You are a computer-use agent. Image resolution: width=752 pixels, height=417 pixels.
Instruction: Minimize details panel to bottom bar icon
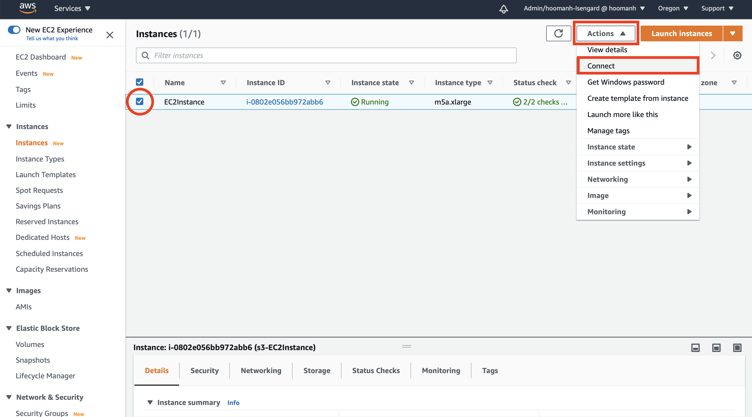(x=695, y=348)
